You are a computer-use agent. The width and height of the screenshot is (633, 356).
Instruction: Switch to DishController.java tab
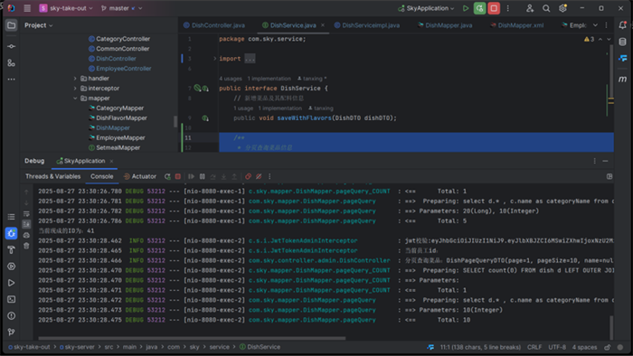click(214, 25)
